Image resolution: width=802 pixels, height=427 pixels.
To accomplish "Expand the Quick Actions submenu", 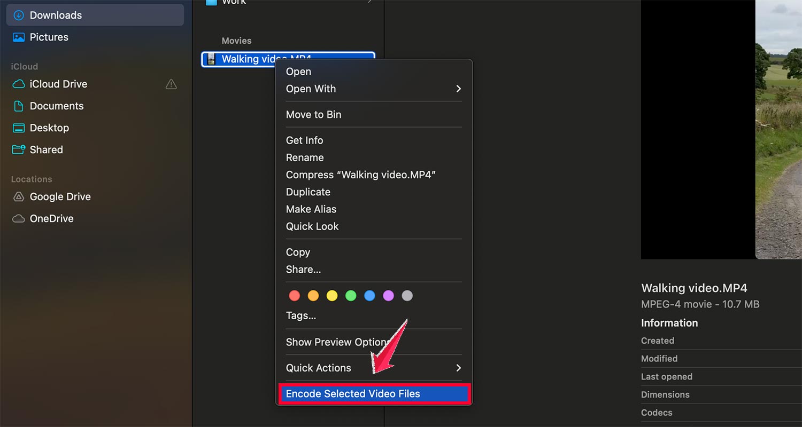I will tap(319, 368).
